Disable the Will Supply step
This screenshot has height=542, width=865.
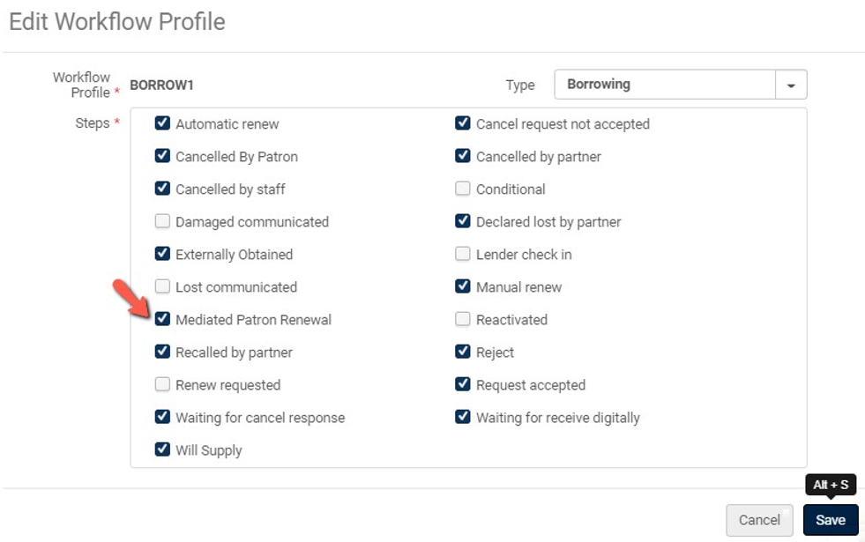pos(162,449)
